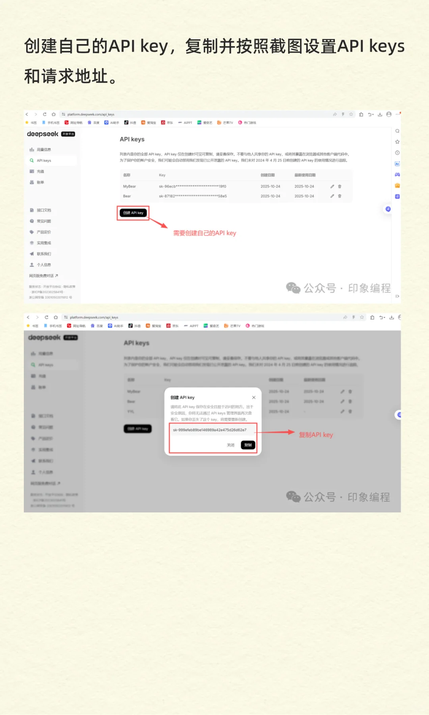Open 常见问题 in first screenshot's sidebar

[x=41, y=221]
